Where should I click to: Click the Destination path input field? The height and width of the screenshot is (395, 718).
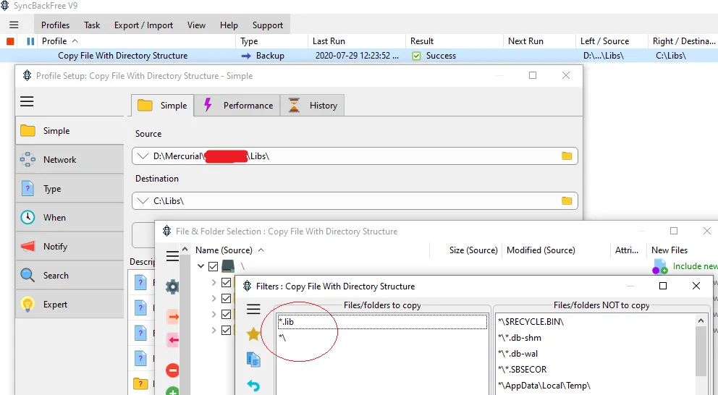pyautogui.click(x=355, y=201)
